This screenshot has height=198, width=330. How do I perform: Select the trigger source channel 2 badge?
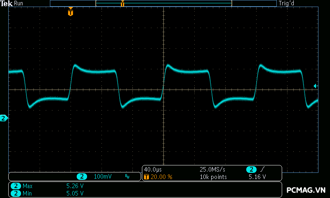251,170
